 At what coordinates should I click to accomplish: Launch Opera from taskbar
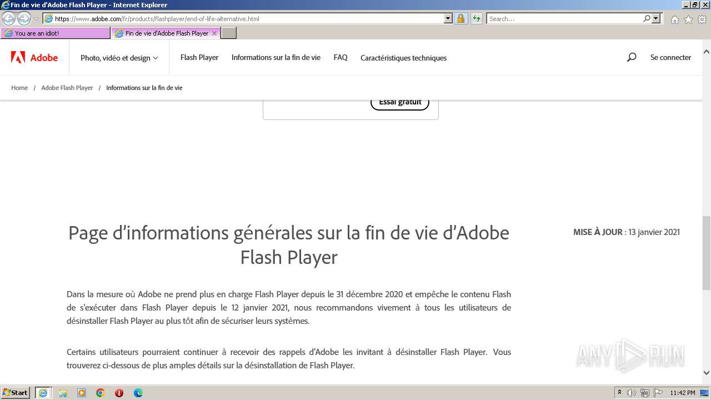coord(119,393)
